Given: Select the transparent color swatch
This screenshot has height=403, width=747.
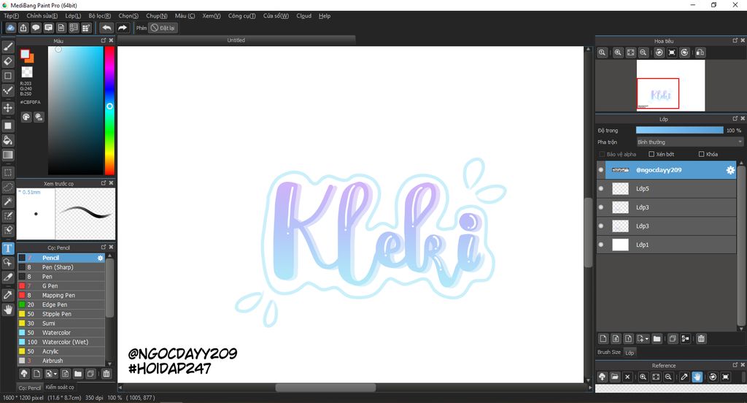Looking at the screenshot, I should (27, 72).
